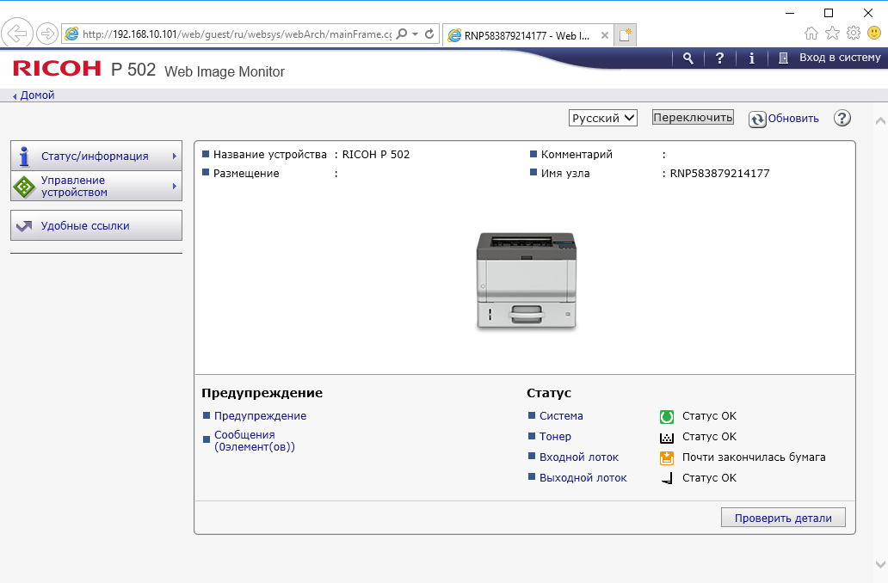888x583 pixels.
Task: Open the 'Система' status link
Action: pyautogui.click(x=561, y=415)
